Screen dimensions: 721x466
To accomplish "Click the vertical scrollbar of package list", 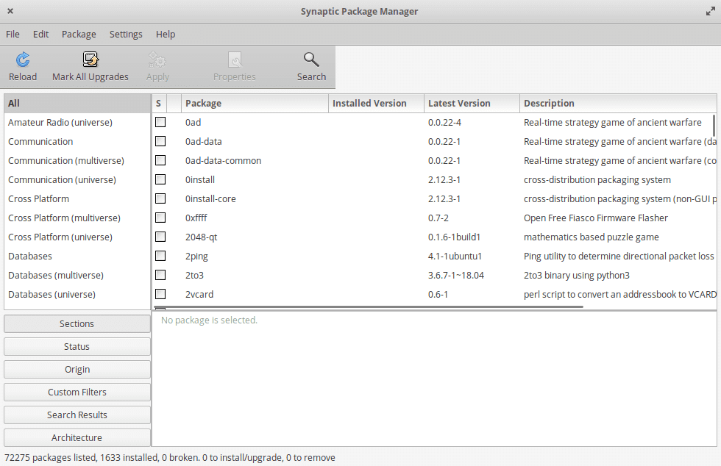I will point(714,126).
